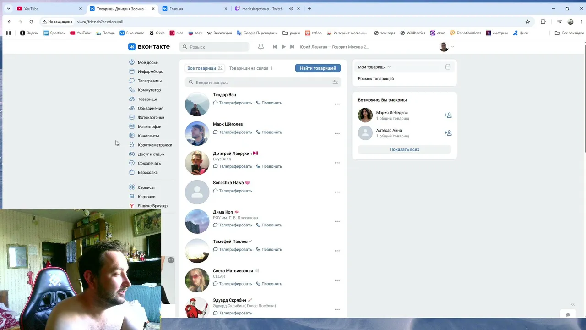
Task: Open Сервисы in the sidebar
Action: tap(142, 187)
